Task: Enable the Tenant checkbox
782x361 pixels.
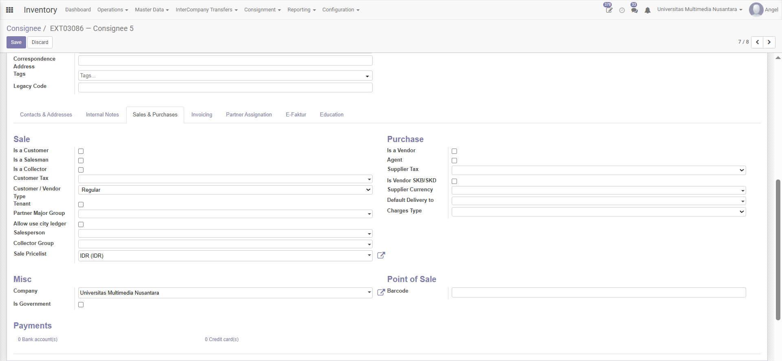Action: 81,204
